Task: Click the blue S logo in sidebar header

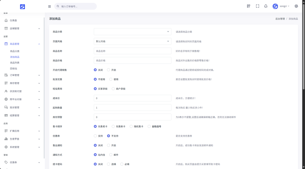Action: coord(22,7)
